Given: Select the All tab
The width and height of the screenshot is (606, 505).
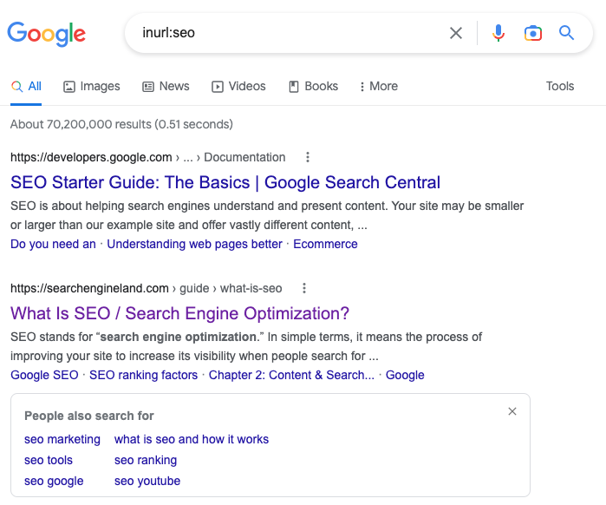Looking at the screenshot, I should pos(26,86).
